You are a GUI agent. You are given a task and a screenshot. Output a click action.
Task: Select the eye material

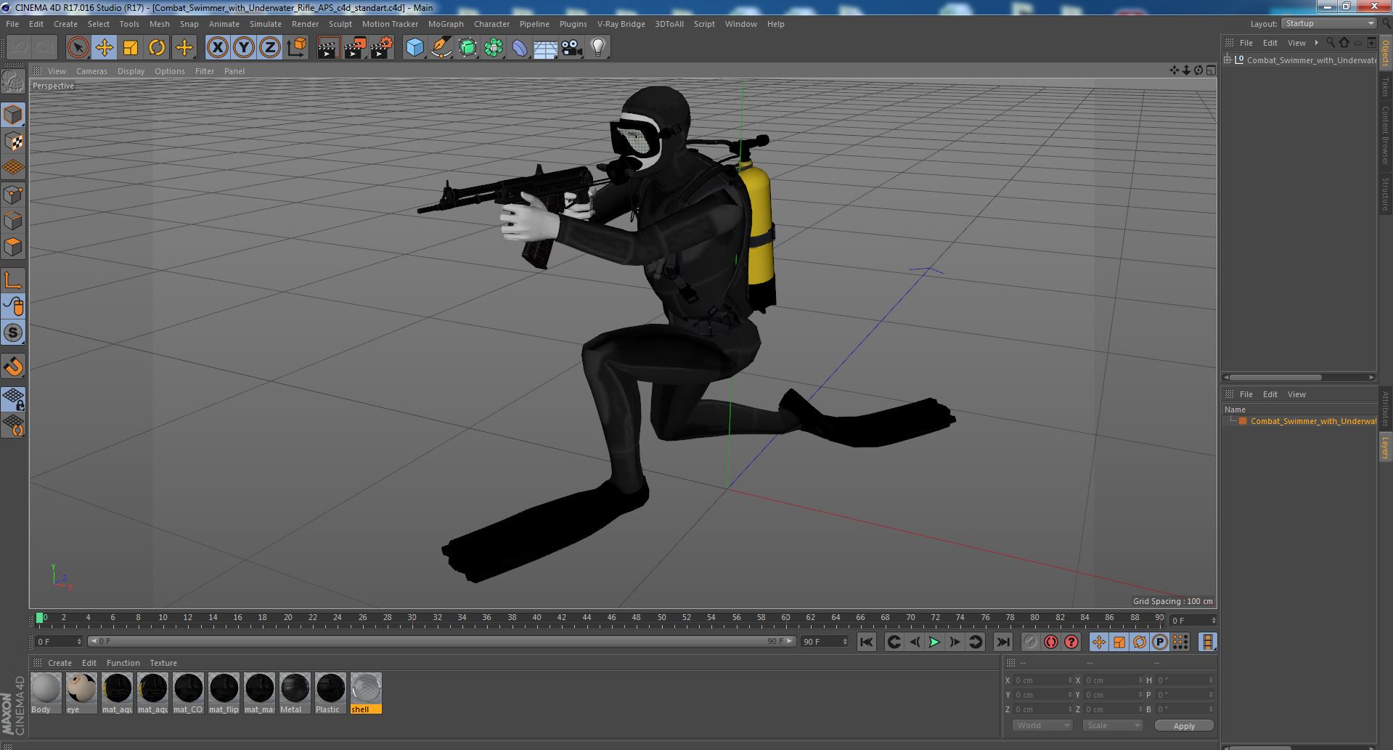[x=81, y=693]
